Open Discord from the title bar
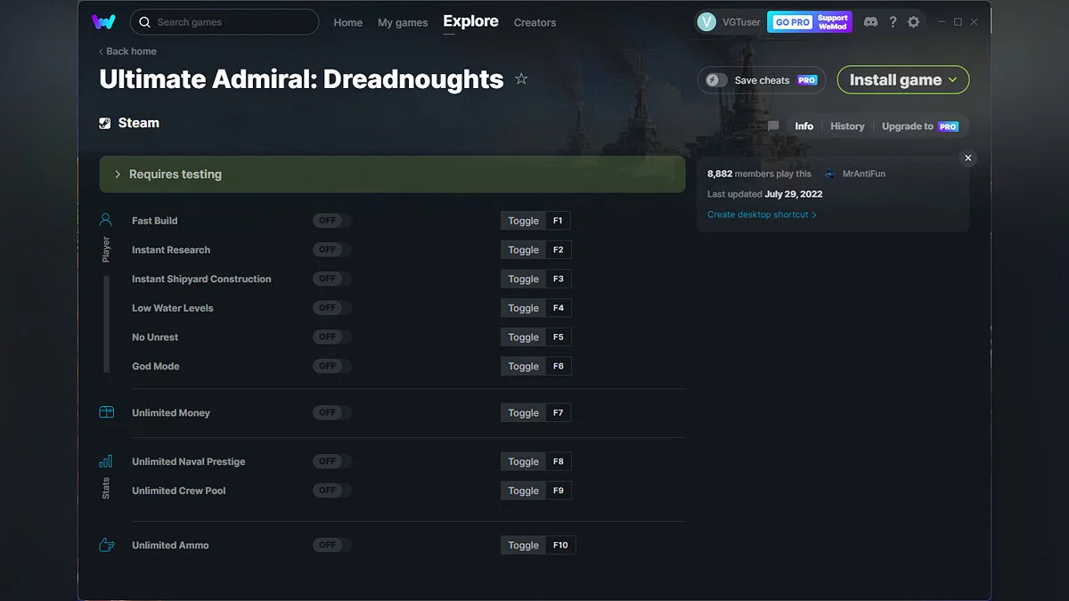Screen dimensions: 1069x601 pos(870,21)
